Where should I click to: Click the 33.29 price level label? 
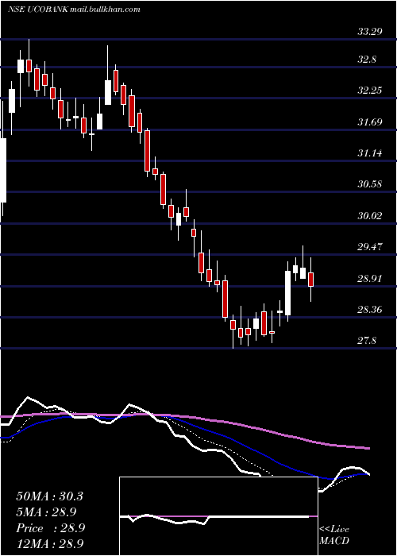click(370, 32)
